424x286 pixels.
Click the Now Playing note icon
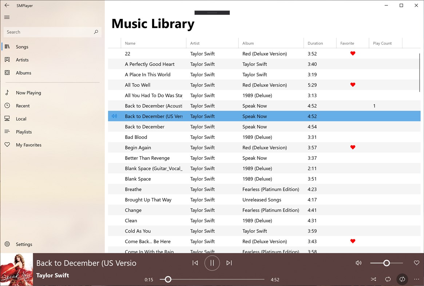[7, 92]
